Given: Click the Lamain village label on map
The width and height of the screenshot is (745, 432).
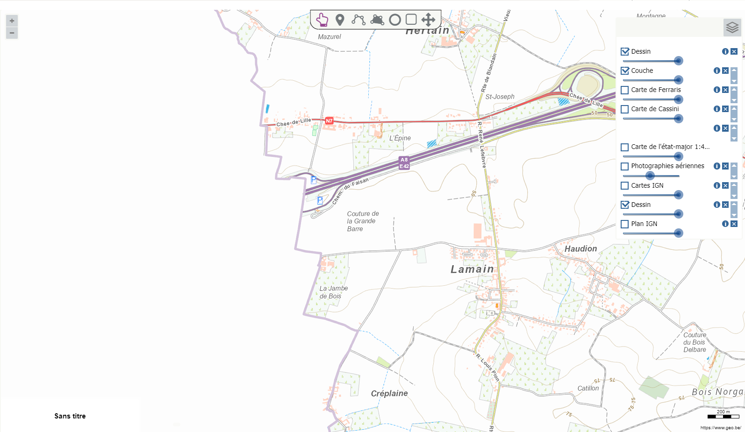Looking at the screenshot, I should pyautogui.click(x=472, y=269).
